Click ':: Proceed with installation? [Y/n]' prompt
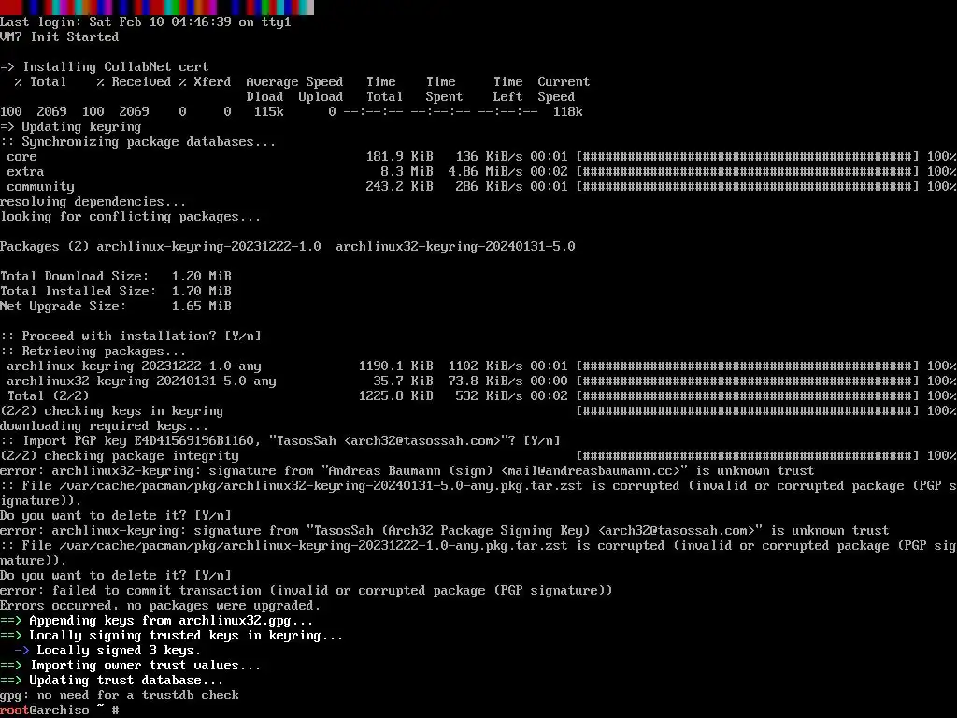The height and width of the screenshot is (718, 957). pos(131,337)
